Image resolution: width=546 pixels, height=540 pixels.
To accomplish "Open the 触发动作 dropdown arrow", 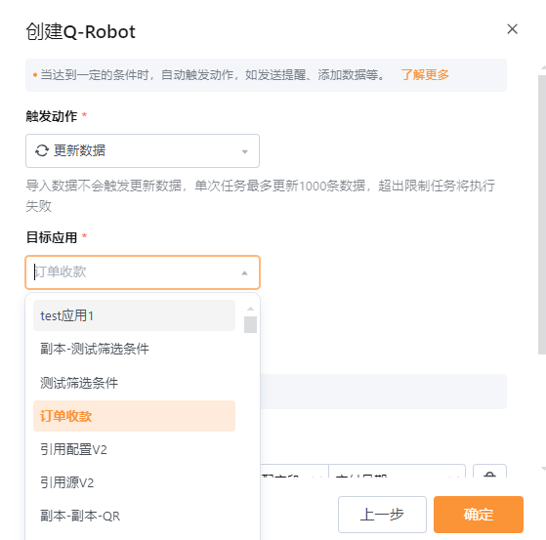I will 245,151.
